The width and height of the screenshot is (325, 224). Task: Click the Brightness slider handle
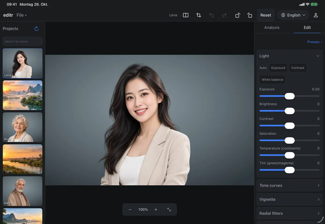290,111
